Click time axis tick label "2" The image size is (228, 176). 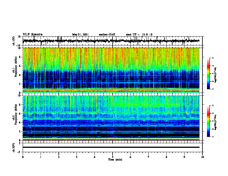click(x=59, y=157)
